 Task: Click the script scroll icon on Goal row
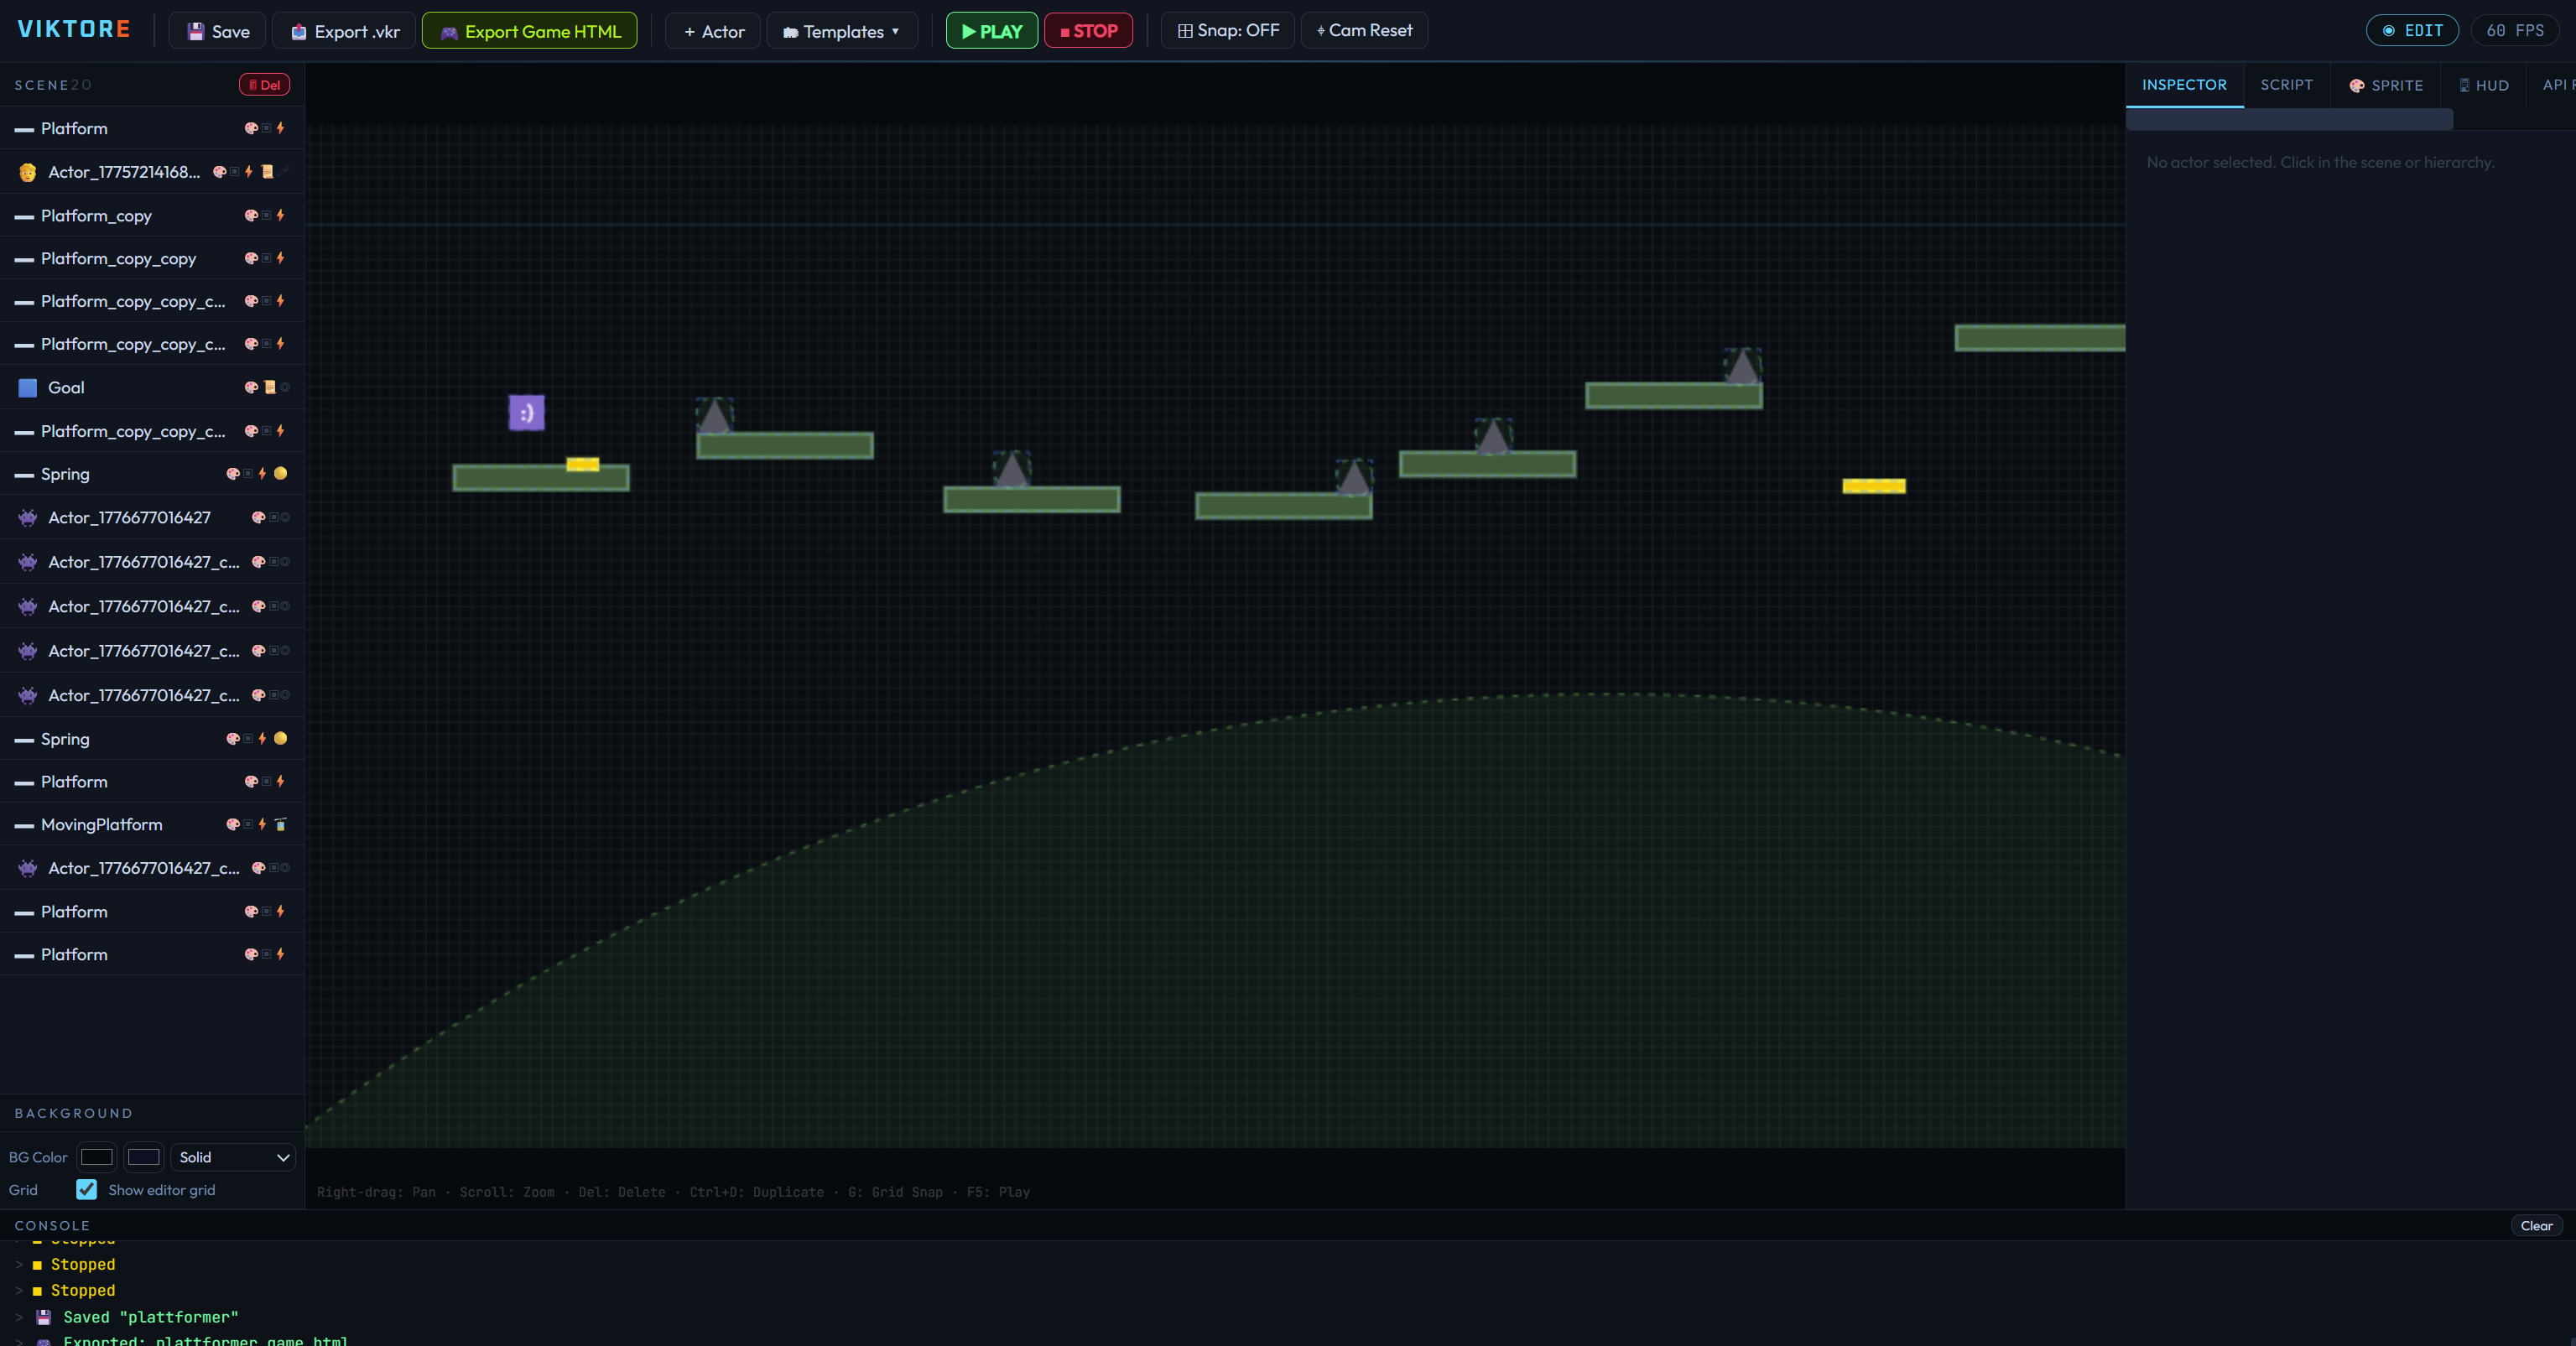point(269,387)
